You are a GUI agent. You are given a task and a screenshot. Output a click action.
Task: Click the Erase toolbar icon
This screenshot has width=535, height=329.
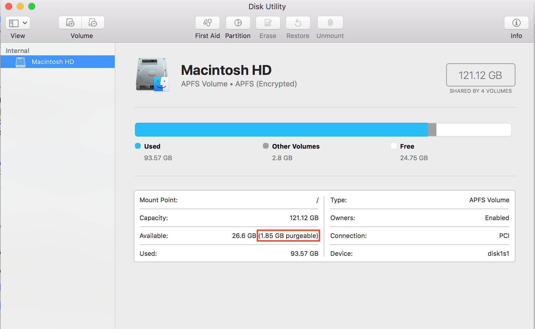point(268,23)
